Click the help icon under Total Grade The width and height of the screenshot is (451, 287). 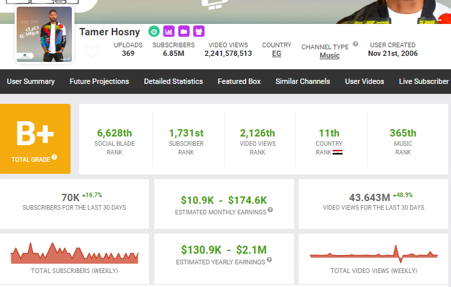pos(55,157)
